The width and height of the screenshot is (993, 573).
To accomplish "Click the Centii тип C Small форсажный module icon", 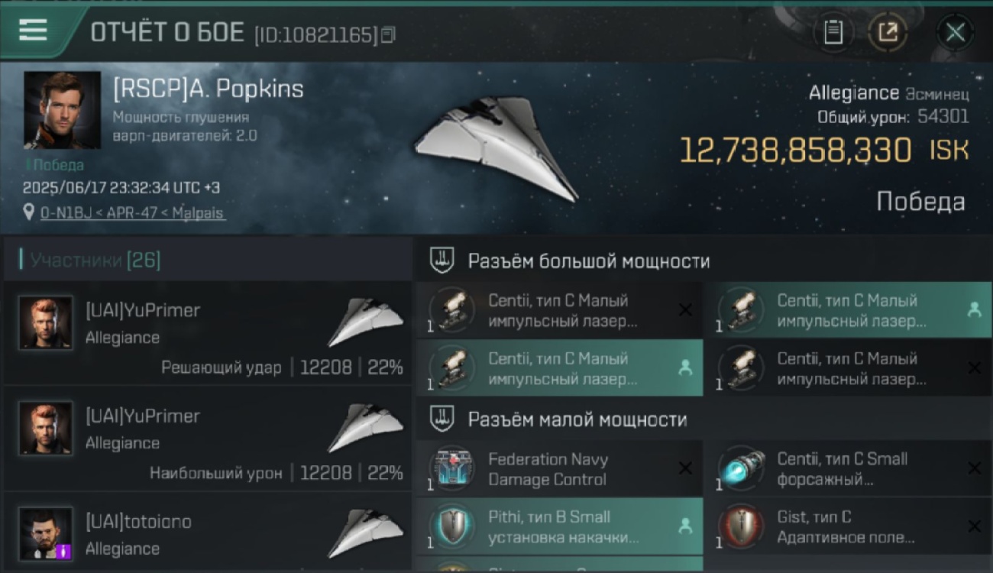I will coord(741,469).
